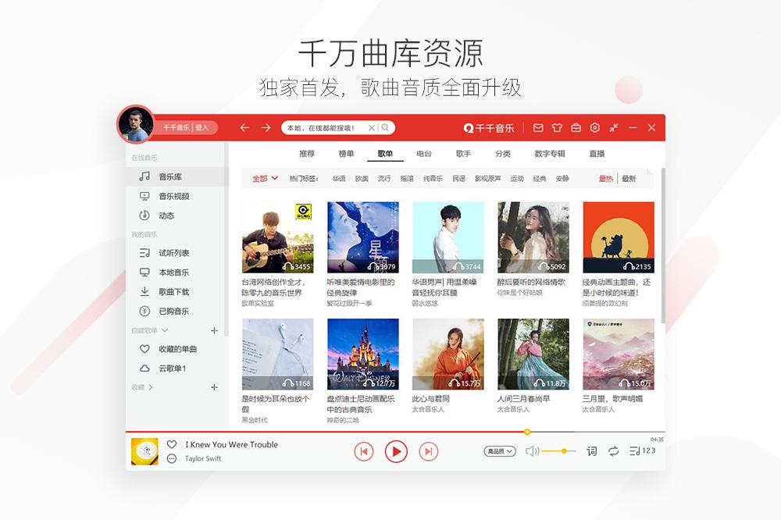Toggle loop playback mode icon

(x=613, y=451)
